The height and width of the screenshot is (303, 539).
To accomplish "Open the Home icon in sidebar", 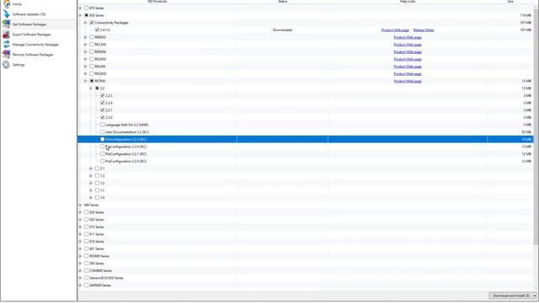I will [x=7, y=3].
